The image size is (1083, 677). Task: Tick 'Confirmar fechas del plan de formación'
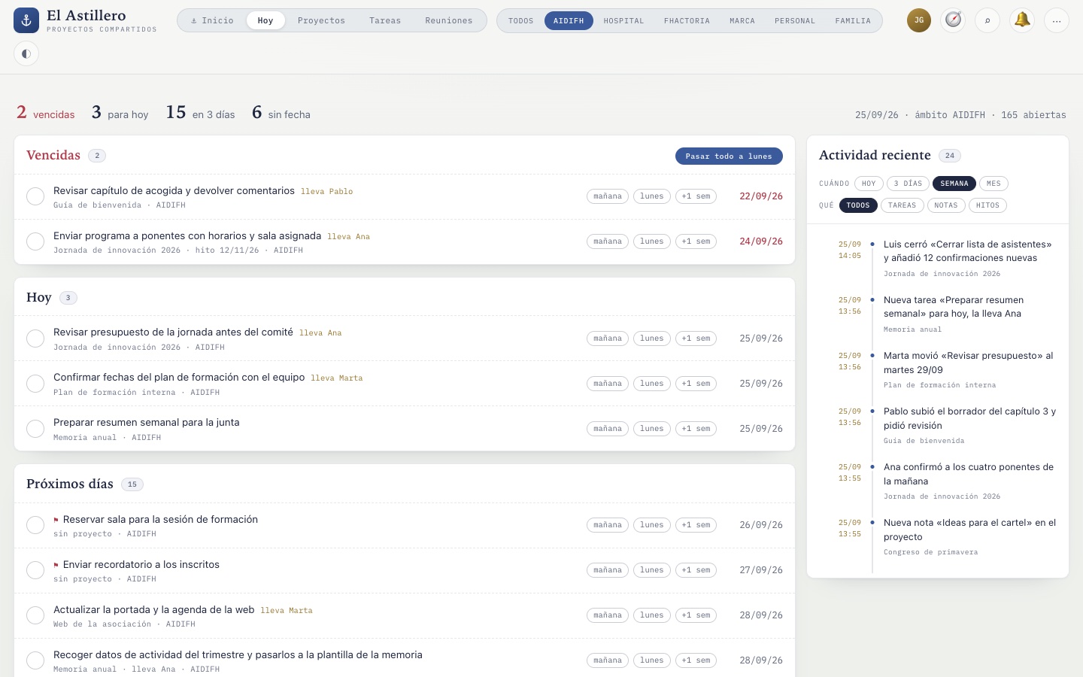(35, 384)
